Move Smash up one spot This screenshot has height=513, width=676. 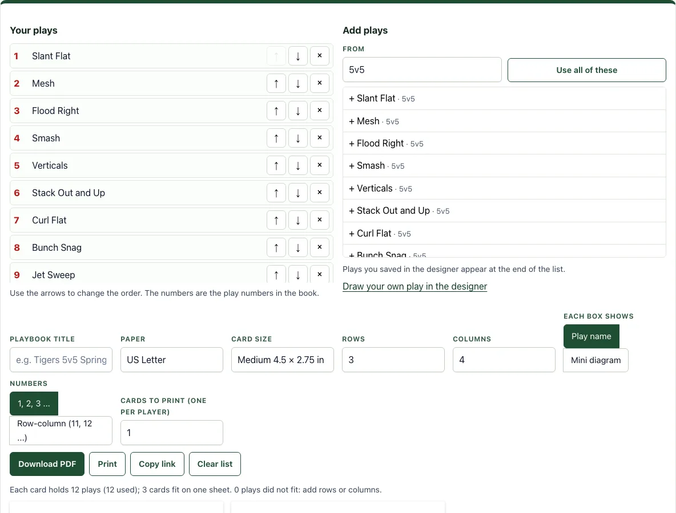coord(276,138)
